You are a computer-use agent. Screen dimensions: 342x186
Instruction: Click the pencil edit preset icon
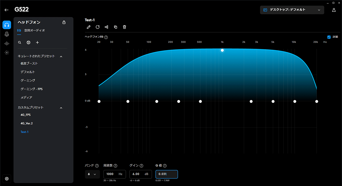pyautogui.click(x=89, y=27)
